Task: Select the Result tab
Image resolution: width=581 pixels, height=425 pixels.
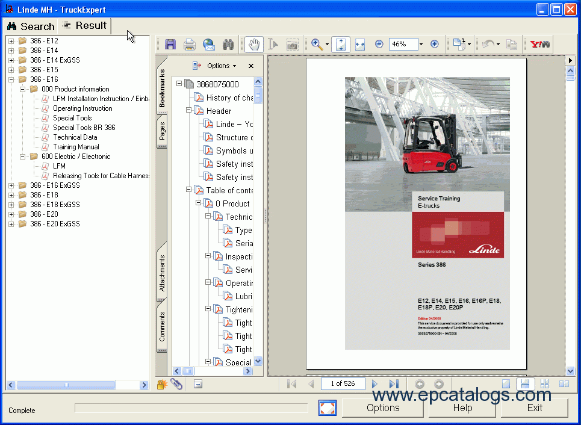Action: (84, 25)
